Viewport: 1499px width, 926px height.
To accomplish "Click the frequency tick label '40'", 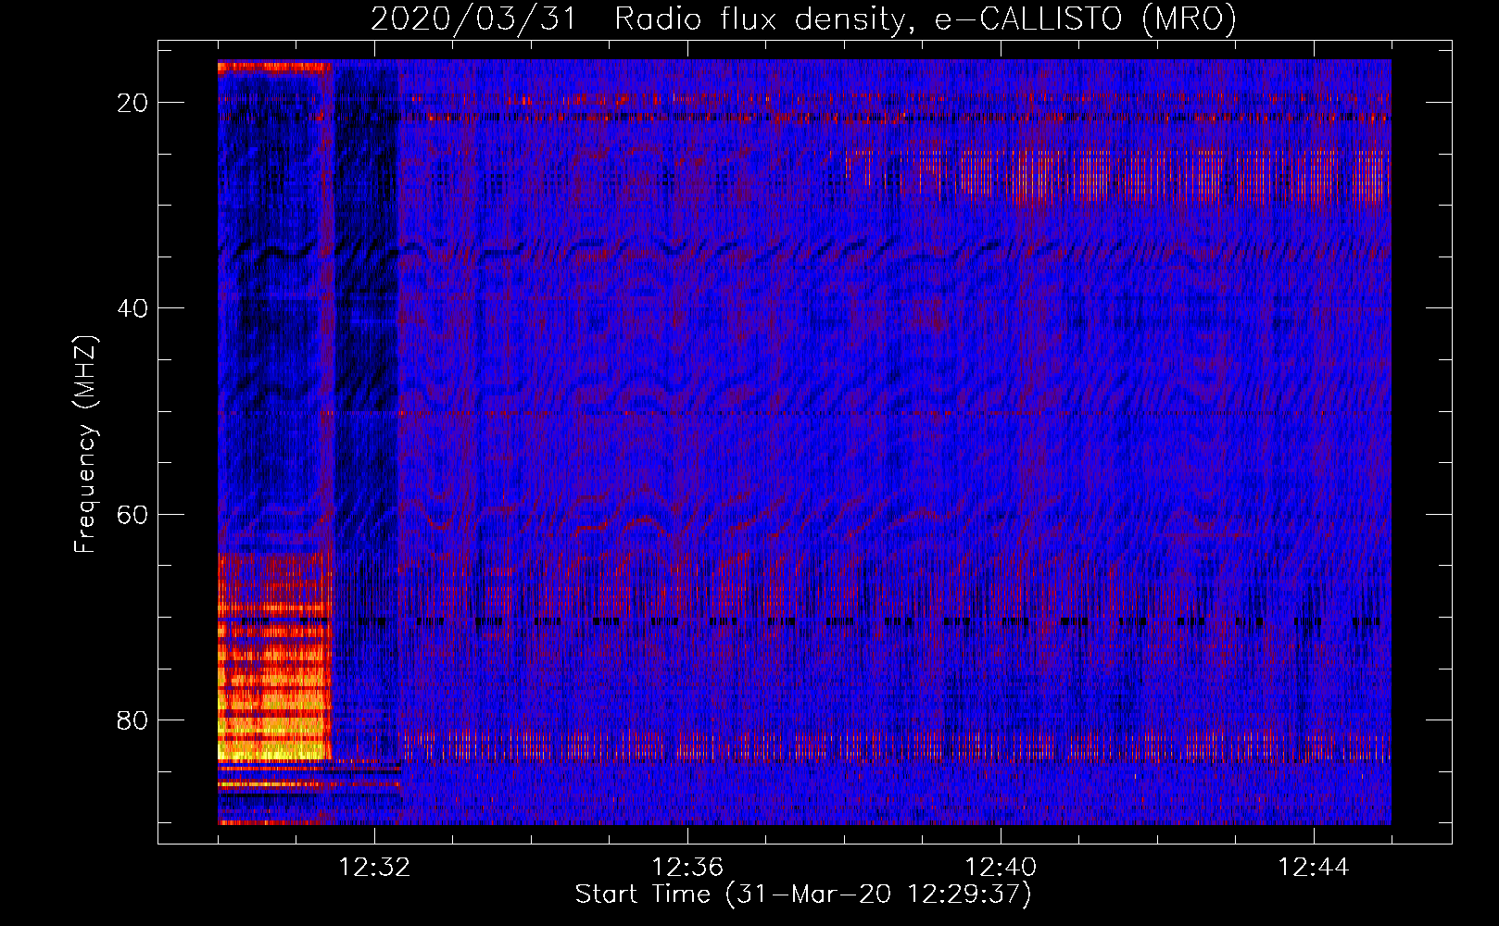I will [133, 307].
